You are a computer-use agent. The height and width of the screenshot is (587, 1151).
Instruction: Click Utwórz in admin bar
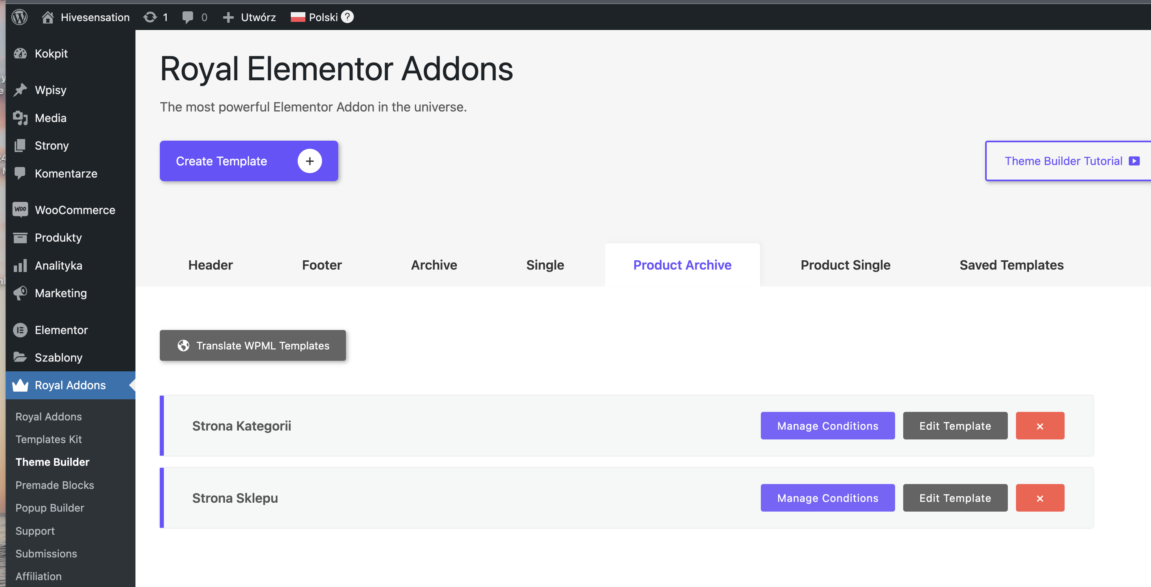pos(258,17)
